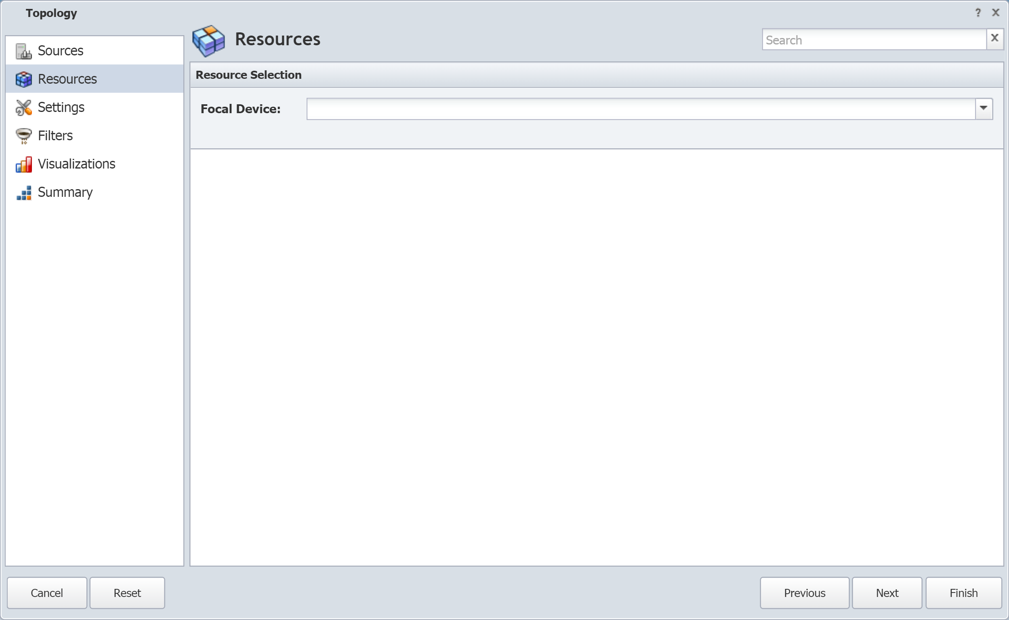Click the Settings icon in sidebar
The width and height of the screenshot is (1009, 620).
(x=23, y=107)
